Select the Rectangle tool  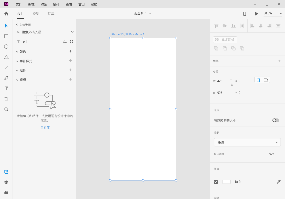click(x=6, y=36)
